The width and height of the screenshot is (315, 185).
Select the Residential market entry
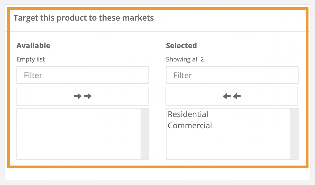coord(188,114)
